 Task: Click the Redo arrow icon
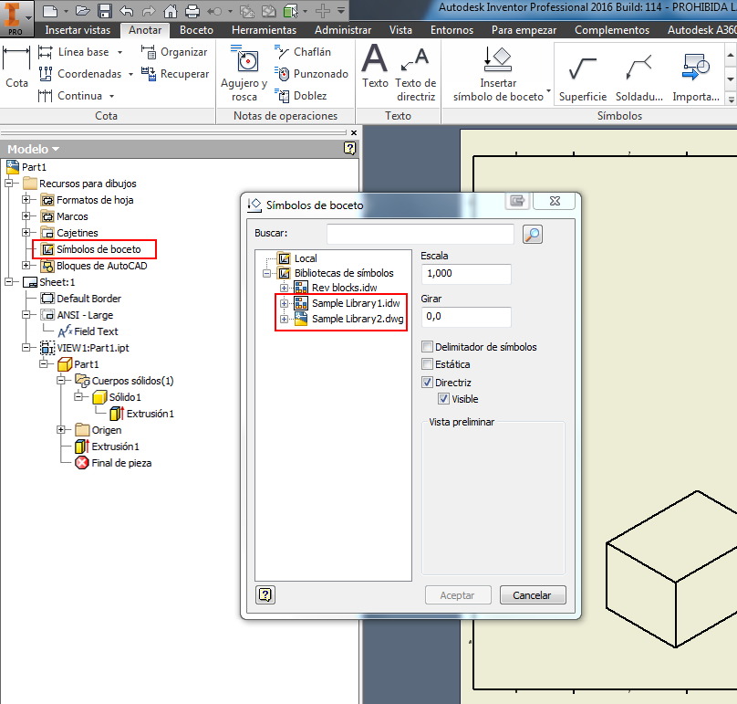click(149, 10)
